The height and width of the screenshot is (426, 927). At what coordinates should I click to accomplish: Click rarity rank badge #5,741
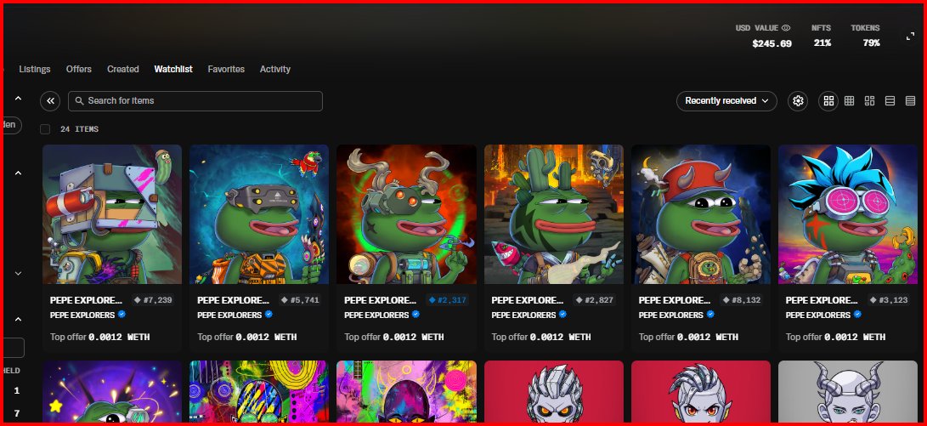300,300
